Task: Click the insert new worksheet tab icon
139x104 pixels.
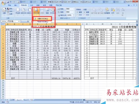Action: click(32, 100)
